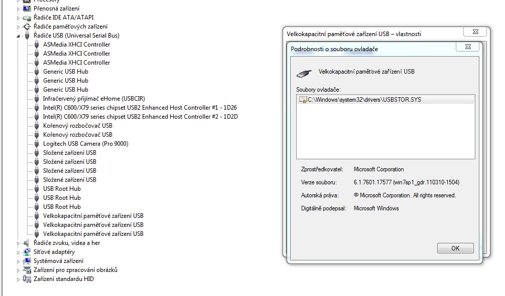505x296 pixels.
Task: Expand the Zařízení standardu HID node
Action: [19, 279]
